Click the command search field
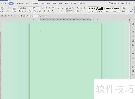The image size is (135, 99). coord(116,4)
